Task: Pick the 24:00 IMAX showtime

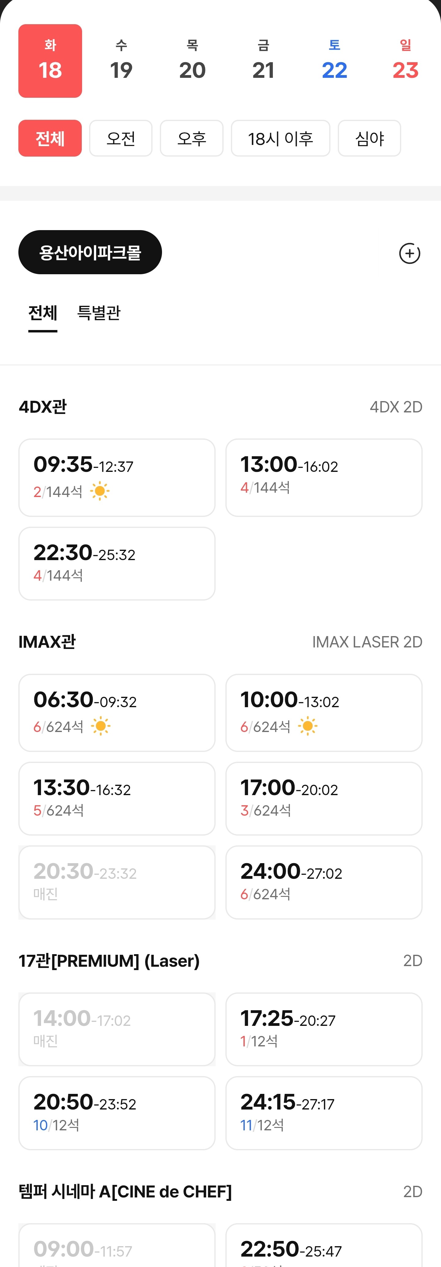Action: pos(323,882)
